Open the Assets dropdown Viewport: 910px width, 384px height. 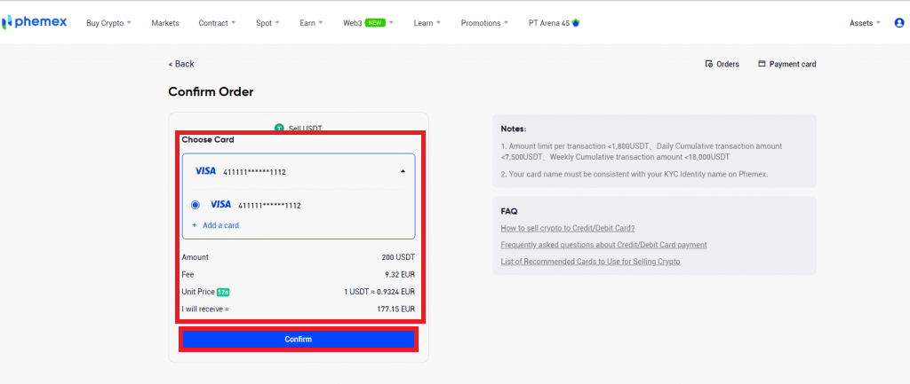865,23
